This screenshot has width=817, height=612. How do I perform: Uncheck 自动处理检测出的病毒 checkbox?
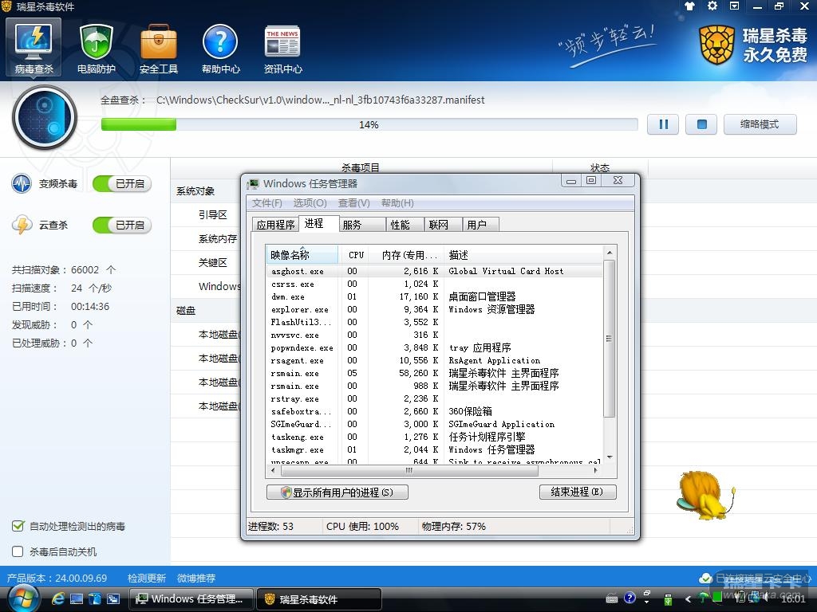coord(18,526)
